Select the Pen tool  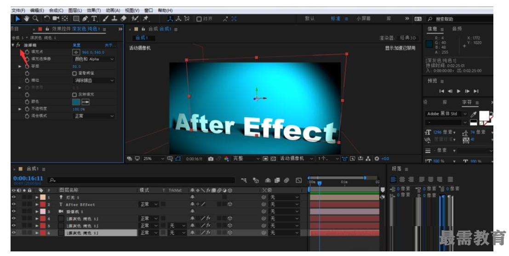coord(85,19)
